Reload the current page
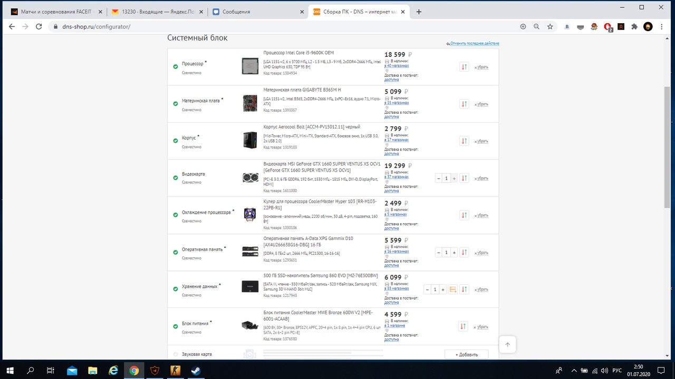 pos(39,26)
